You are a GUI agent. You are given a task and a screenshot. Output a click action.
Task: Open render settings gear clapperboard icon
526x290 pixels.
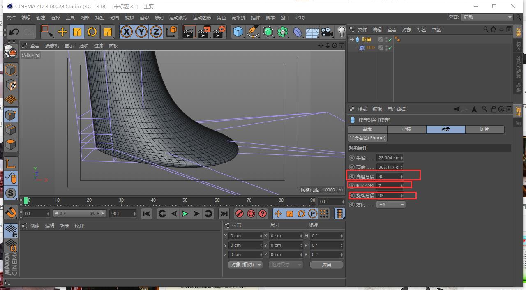coord(219,32)
